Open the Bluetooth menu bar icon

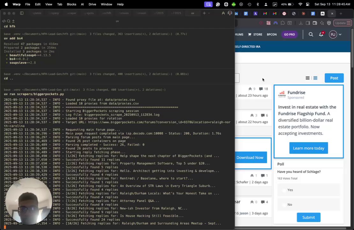coord(258,4)
